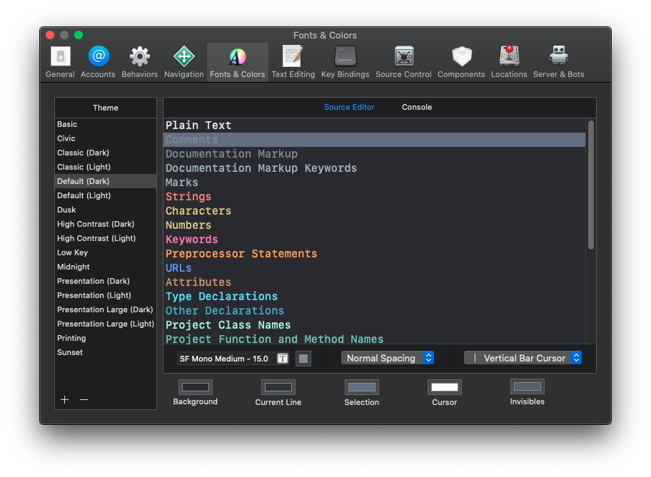Select the Sunset theme
The width and height of the screenshot is (651, 477).
106,352
